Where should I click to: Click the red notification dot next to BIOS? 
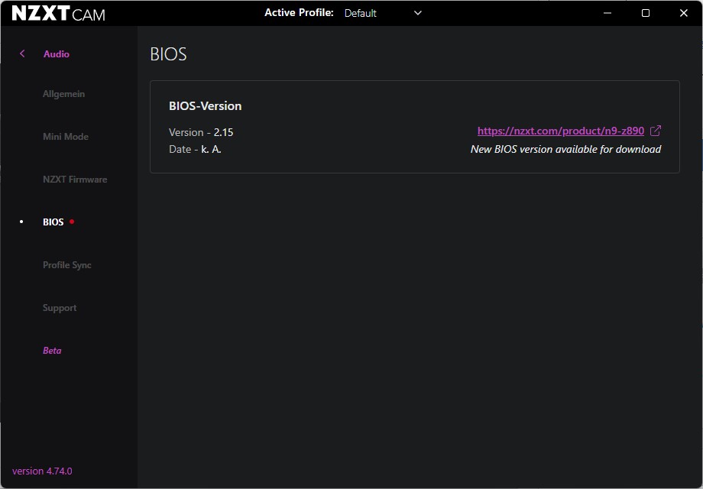pyautogui.click(x=72, y=222)
